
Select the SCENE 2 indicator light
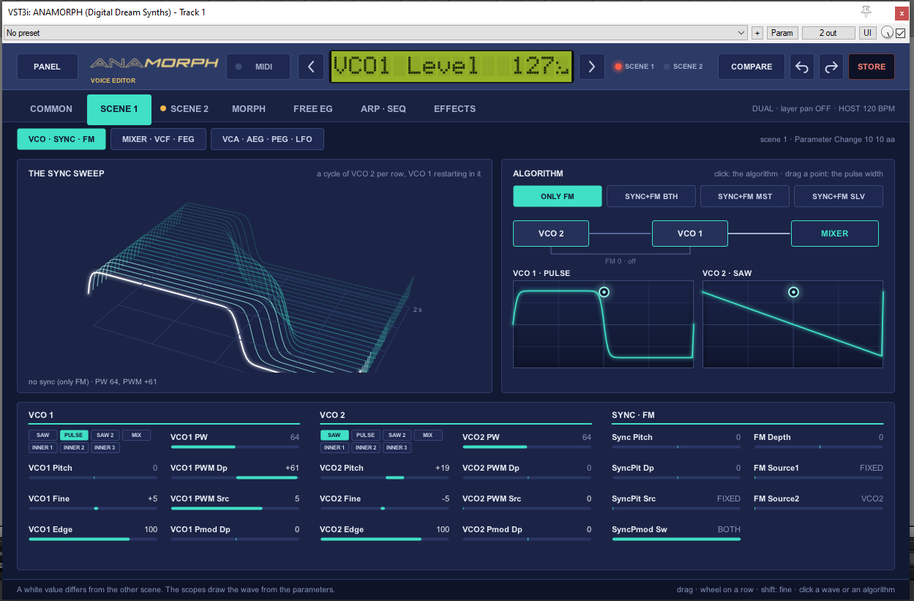[x=667, y=67]
